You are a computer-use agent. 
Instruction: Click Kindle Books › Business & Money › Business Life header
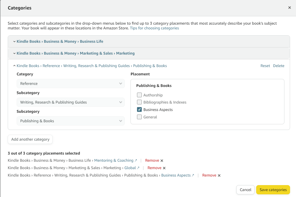click(x=60, y=42)
